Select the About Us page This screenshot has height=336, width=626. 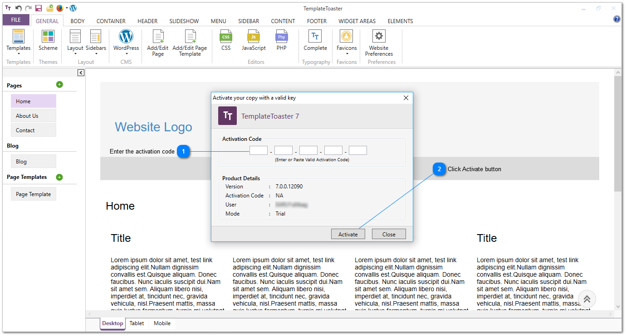pos(34,115)
